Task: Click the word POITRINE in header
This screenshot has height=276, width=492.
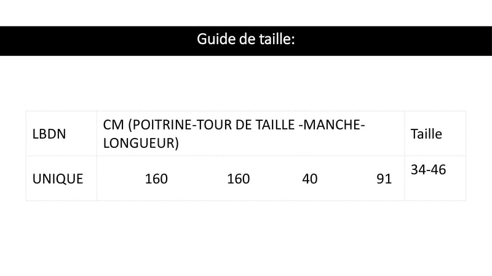Action: 162,125
